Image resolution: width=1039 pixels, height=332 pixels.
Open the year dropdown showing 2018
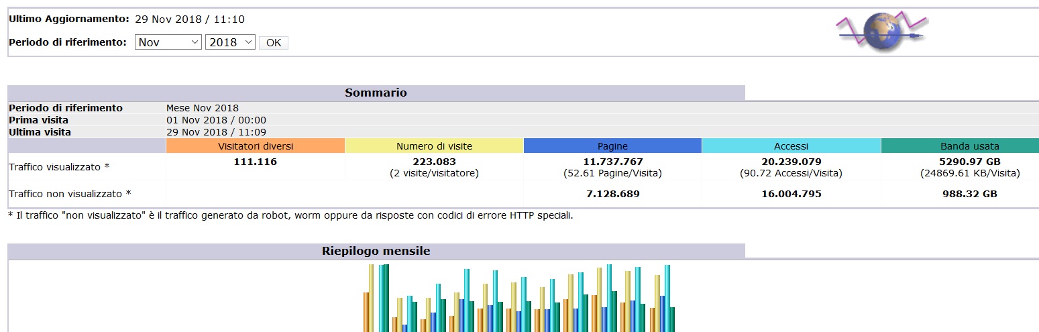[x=230, y=42]
